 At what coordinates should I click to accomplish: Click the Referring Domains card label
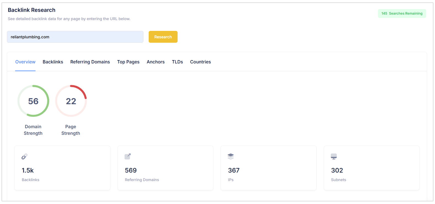(142, 180)
